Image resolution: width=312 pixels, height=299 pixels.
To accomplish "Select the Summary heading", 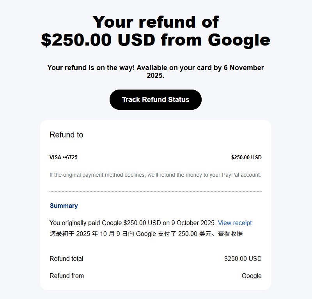I will [64, 206].
